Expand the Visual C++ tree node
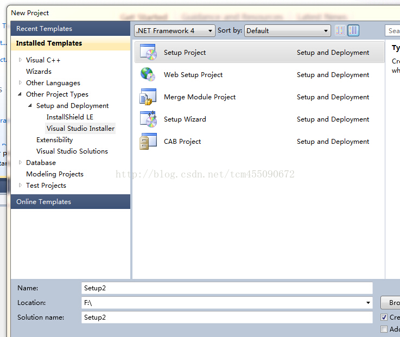Viewport: 400px width, 337px height. tap(21, 60)
